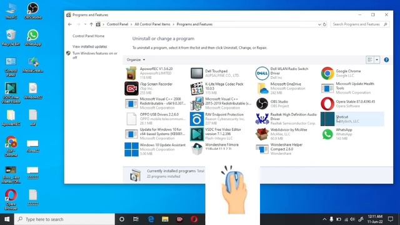Select the Programs and Features breadcrumb
400x225 pixels.
click(x=194, y=24)
